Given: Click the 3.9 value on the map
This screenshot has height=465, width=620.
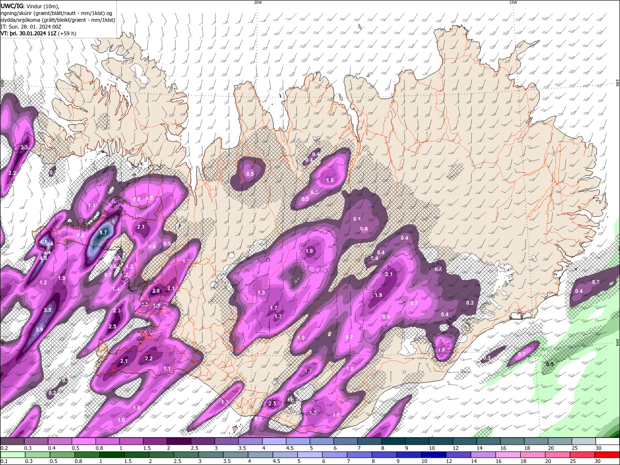Looking at the screenshot, I should (x=39, y=329).
